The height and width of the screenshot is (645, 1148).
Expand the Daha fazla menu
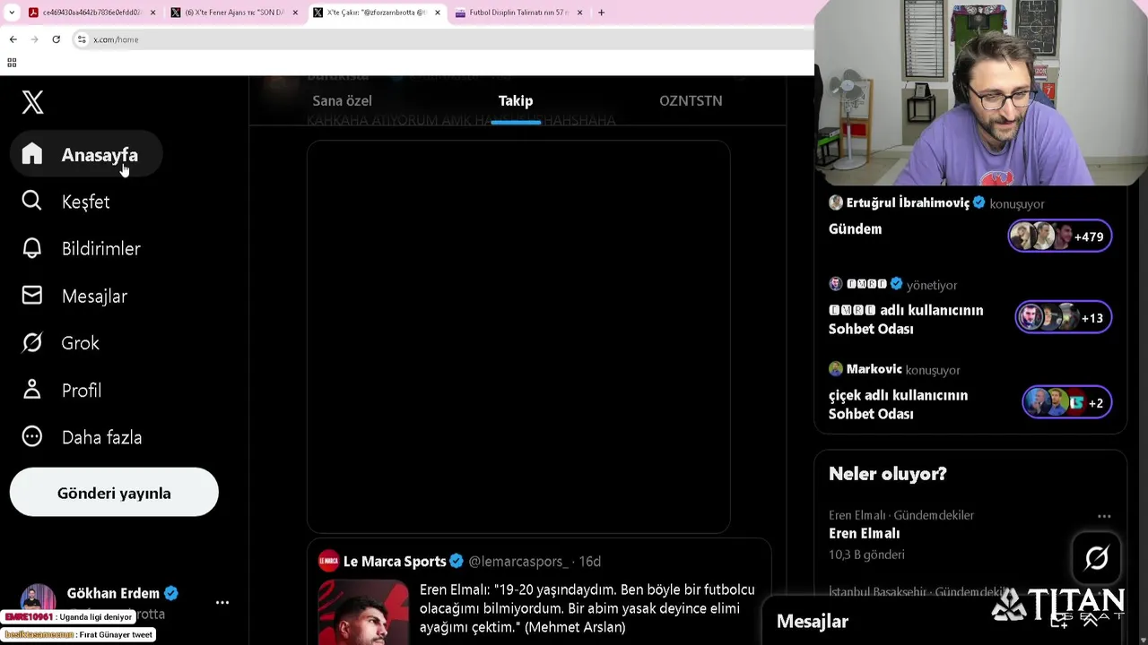click(x=82, y=437)
